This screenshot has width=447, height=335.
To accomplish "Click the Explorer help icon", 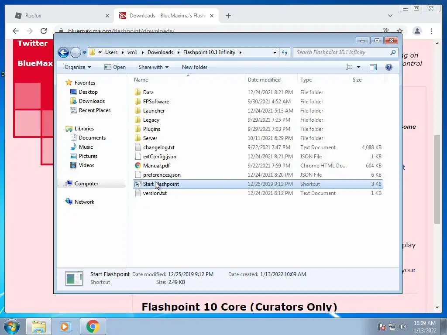I will click(389, 67).
